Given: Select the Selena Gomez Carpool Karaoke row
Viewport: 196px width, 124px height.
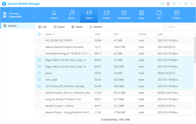Looking at the screenshot, I should point(115,47).
